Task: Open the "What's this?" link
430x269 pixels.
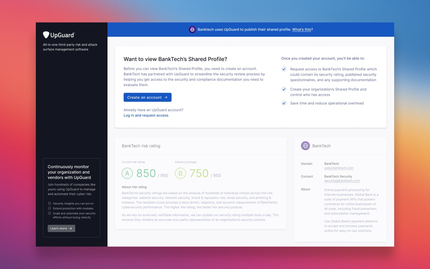Action: (x=302, y=30)
